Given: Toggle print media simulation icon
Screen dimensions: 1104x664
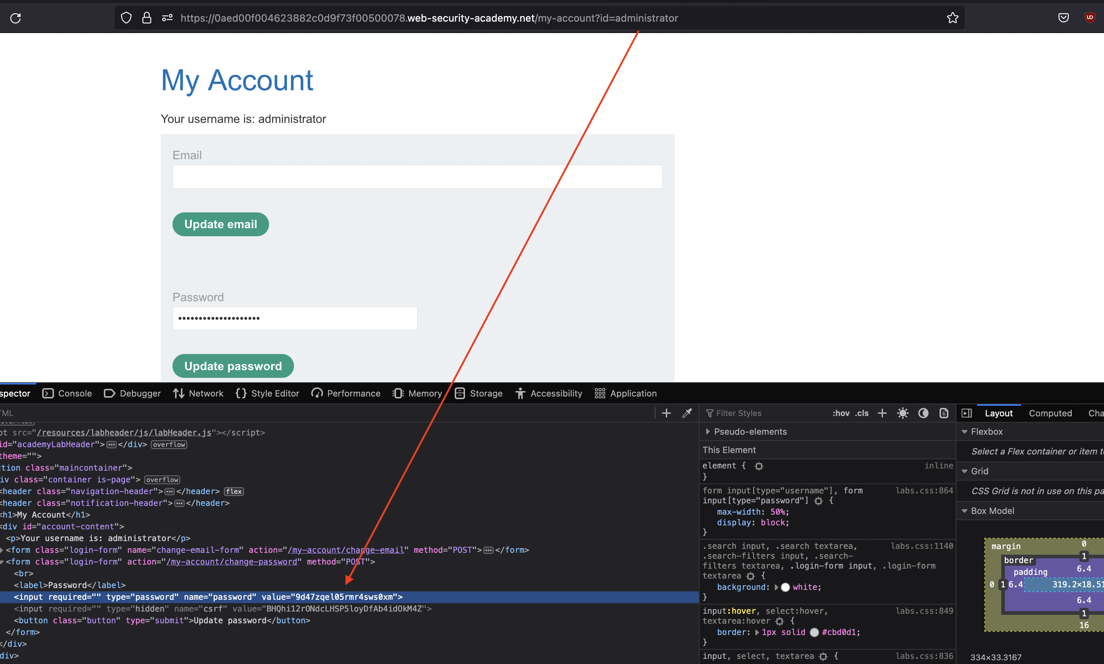Looking at the screenshot, I should (944, 413).
